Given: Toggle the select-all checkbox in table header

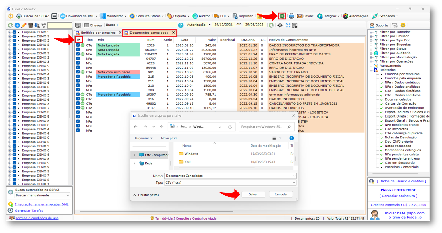Looking at the screenshot, I should pyautogui.click(x=79, y=40).
